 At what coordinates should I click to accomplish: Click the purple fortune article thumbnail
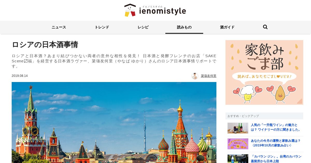tap(238, 144)
